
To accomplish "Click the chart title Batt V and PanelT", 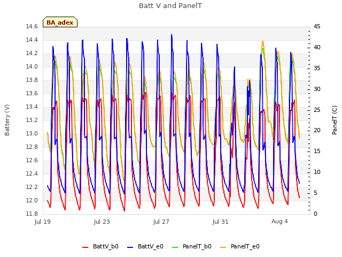I will click(170, 6).
